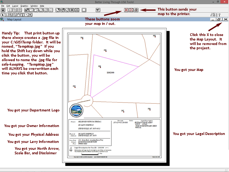229x172 pixels.
Task: Click the printer icon to print map
Action: coord(136,10)
